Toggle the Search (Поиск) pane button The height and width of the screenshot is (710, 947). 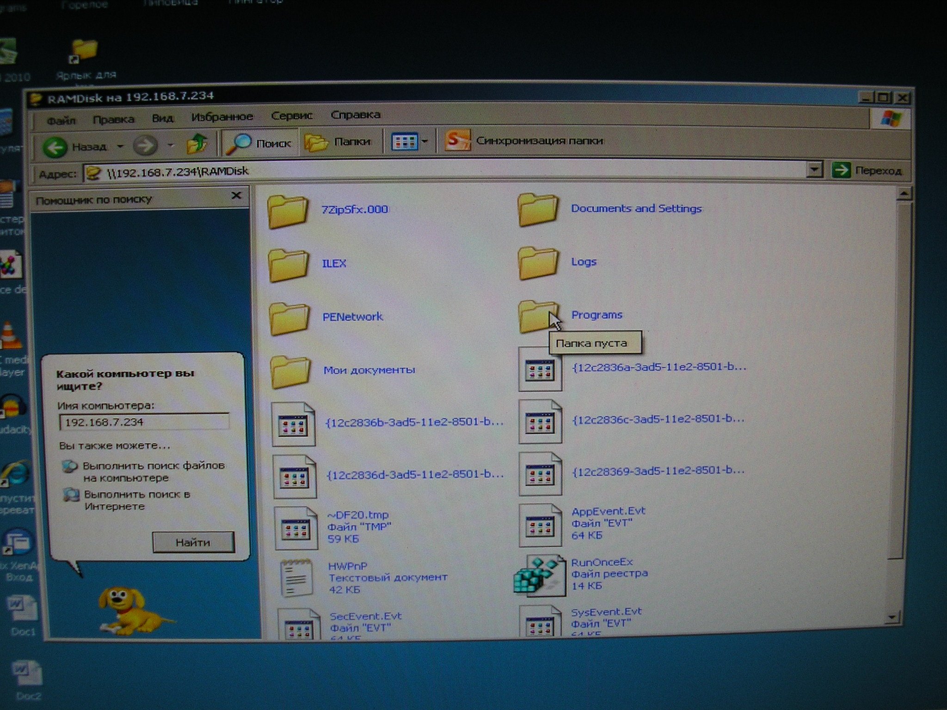click(259, 143)
